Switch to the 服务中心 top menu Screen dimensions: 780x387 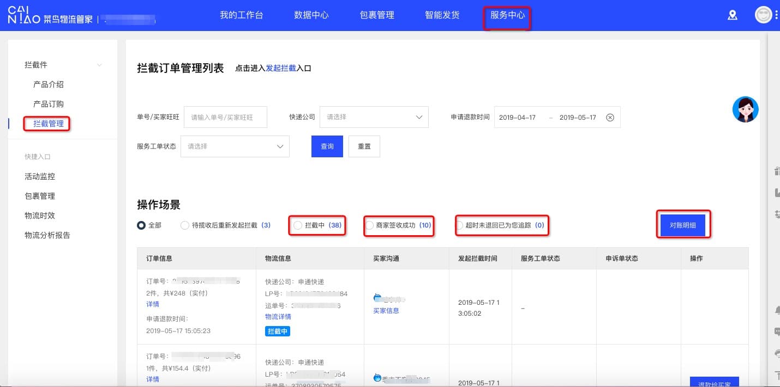[507, 15]
